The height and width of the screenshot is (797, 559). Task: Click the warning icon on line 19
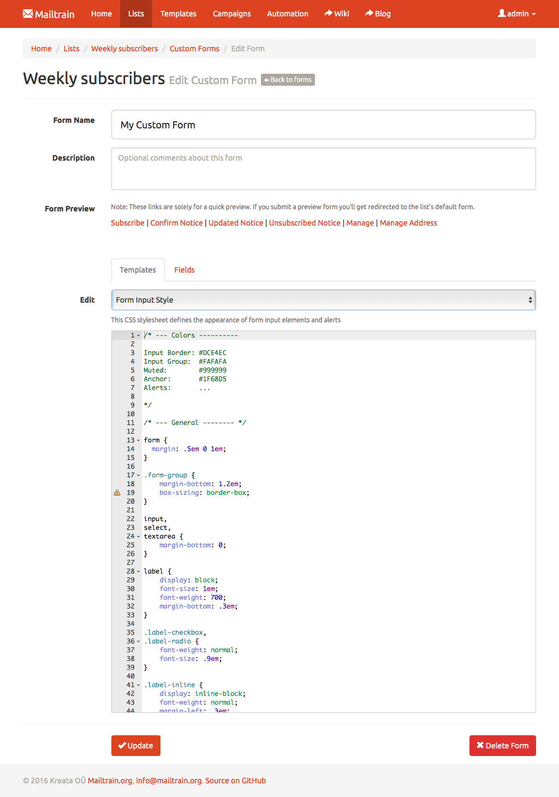117,493
